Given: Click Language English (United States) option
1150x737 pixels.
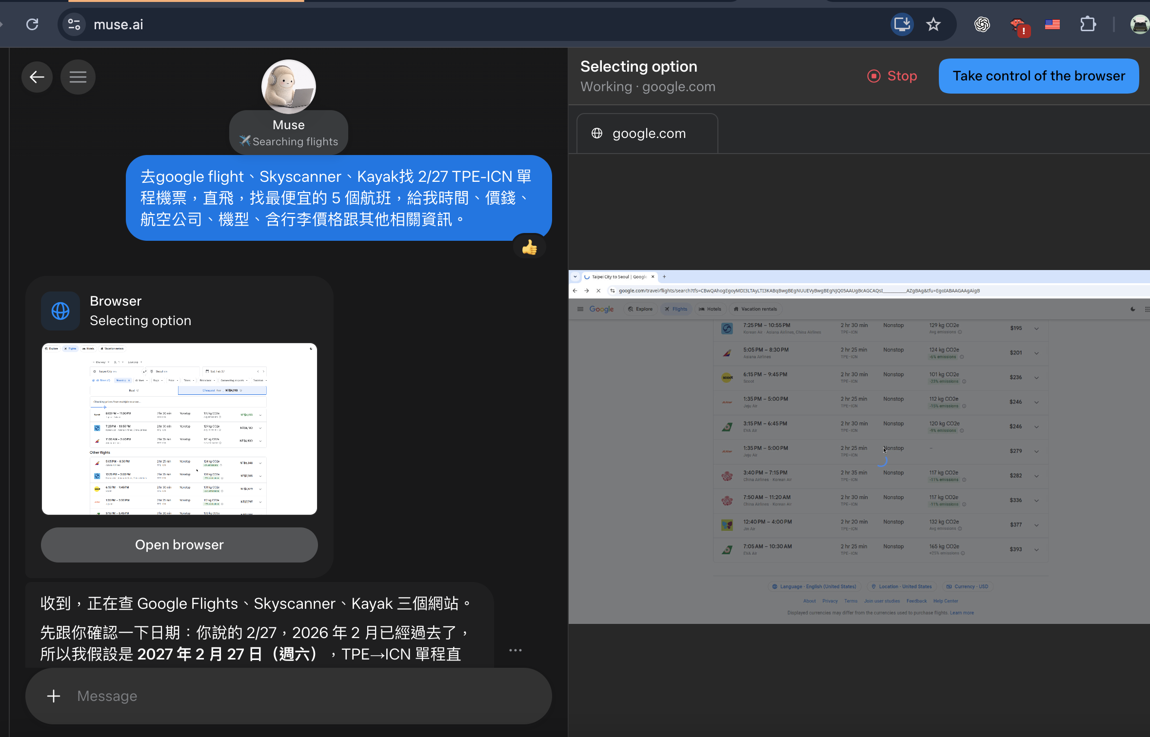Looking at the screenshot, I should pos(814,586).
